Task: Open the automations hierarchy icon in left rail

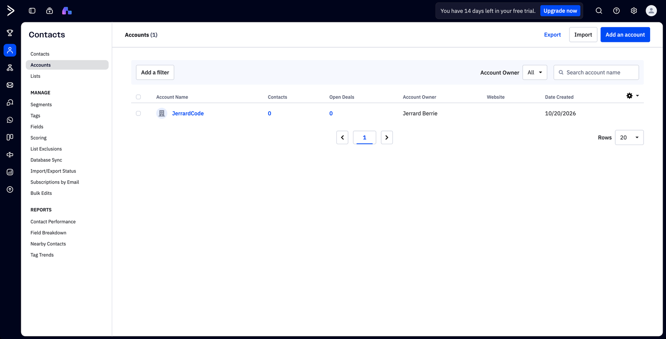Action: [x=10, y=68]
